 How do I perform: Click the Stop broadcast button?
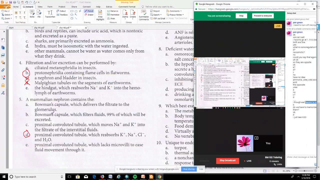pyautogui.click(x=227, y=160)
